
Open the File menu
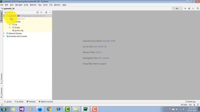click(2, 5)
